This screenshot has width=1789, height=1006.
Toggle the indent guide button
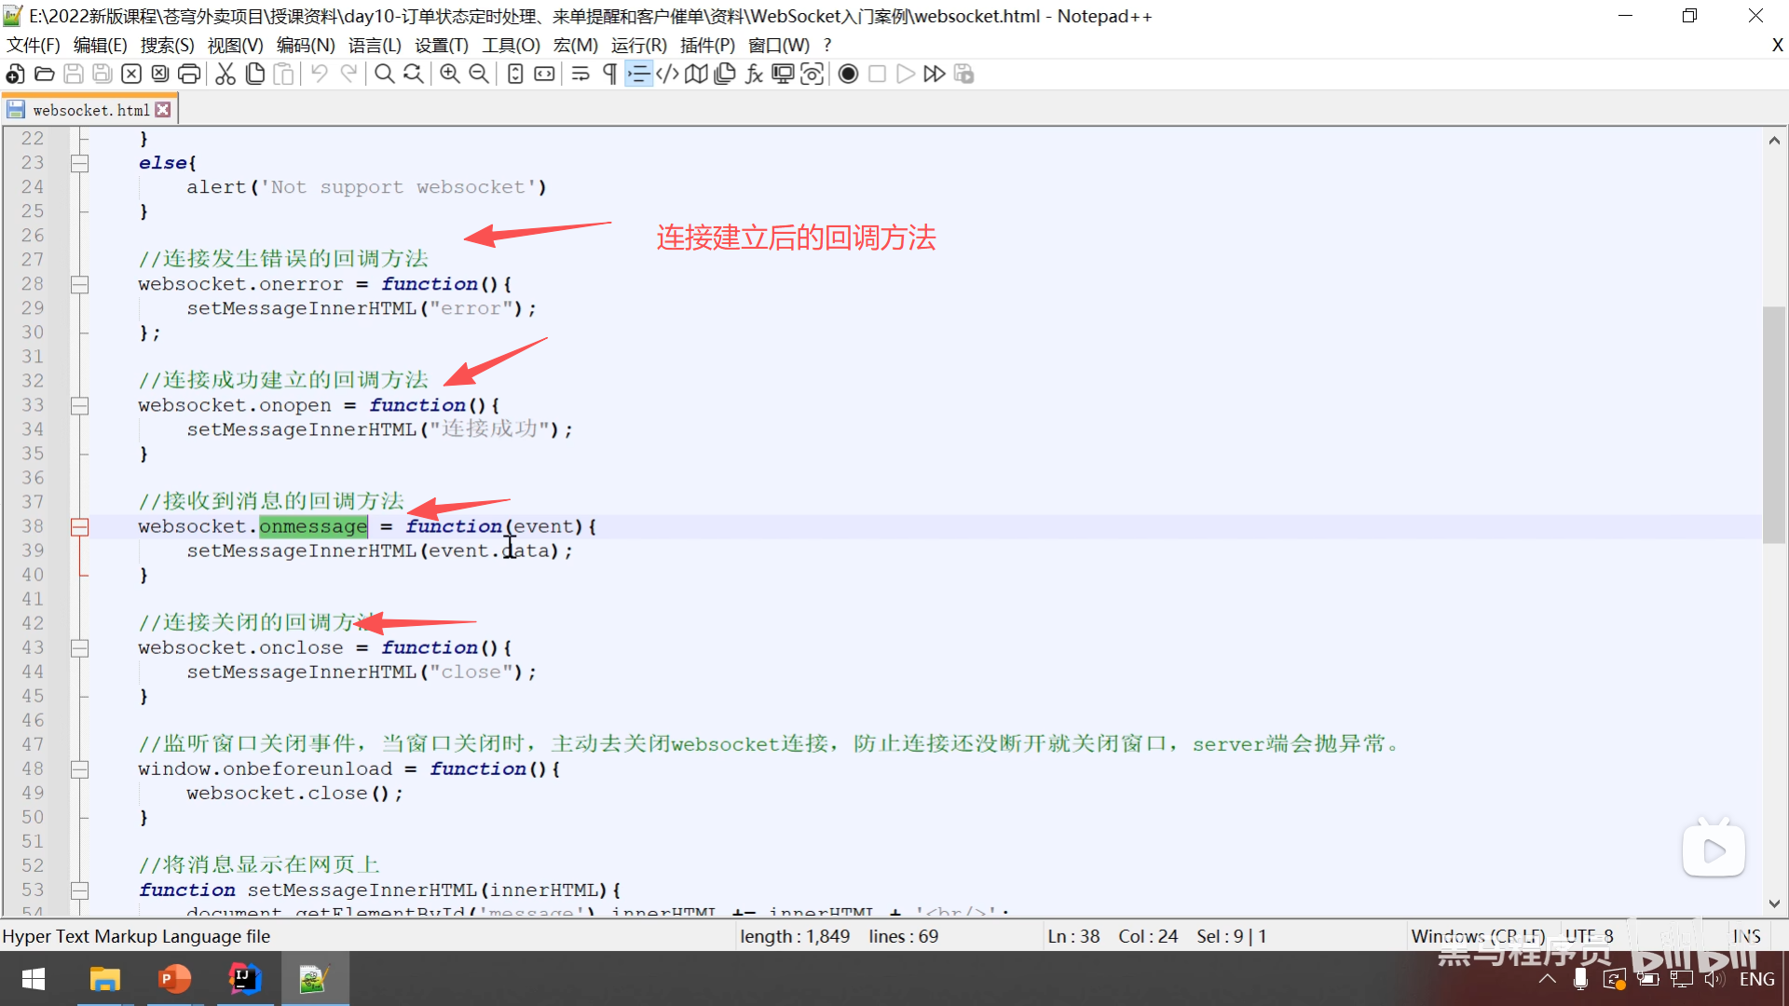click(x=638, y=75)
